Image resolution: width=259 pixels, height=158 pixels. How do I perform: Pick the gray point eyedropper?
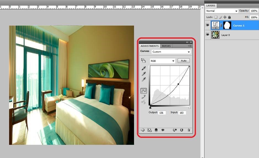(x=143, y=74)
